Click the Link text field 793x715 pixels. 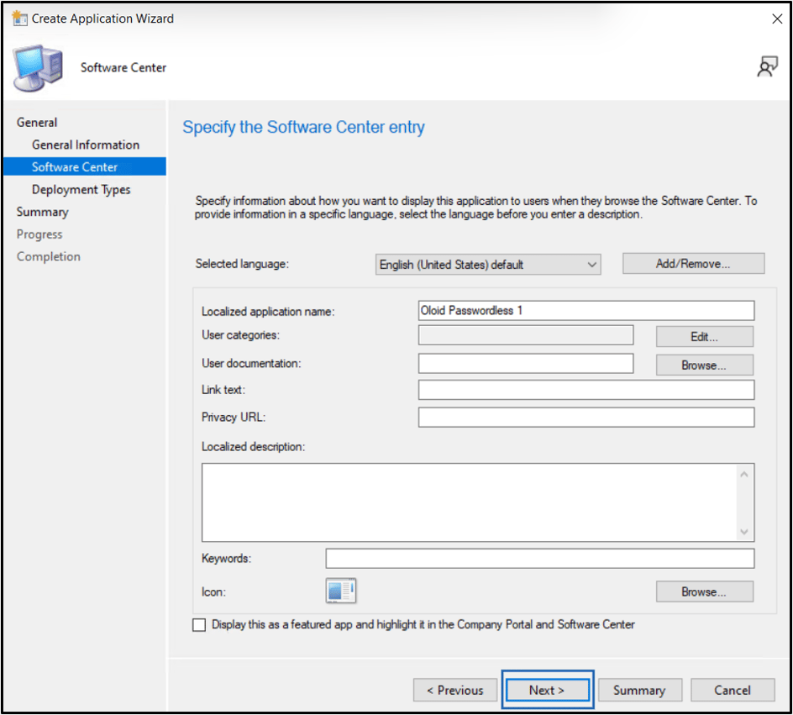(x=586, y=390)
